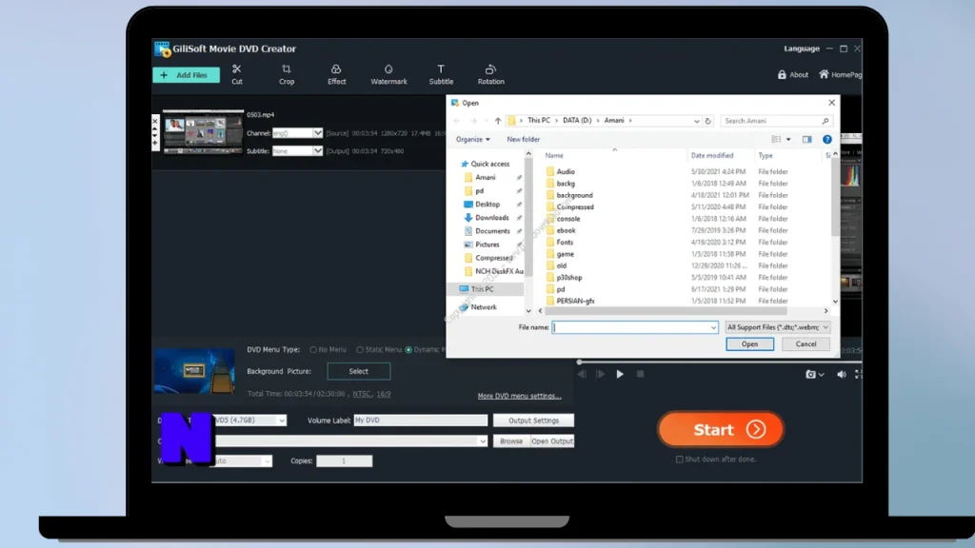Viewport: 975px width, 548px height.
Task: Select This PC in navigation pane
Action: tap(482, 289)
